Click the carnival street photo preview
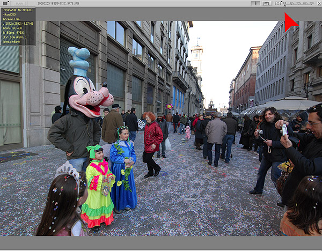Viewport: 322px width, 251px height. click(161, 128)
